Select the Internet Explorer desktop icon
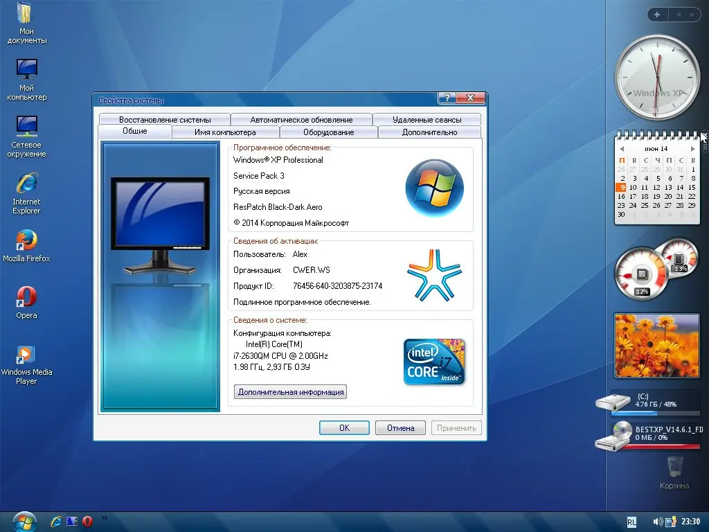 pyautogui.click(x=26, y=194)
